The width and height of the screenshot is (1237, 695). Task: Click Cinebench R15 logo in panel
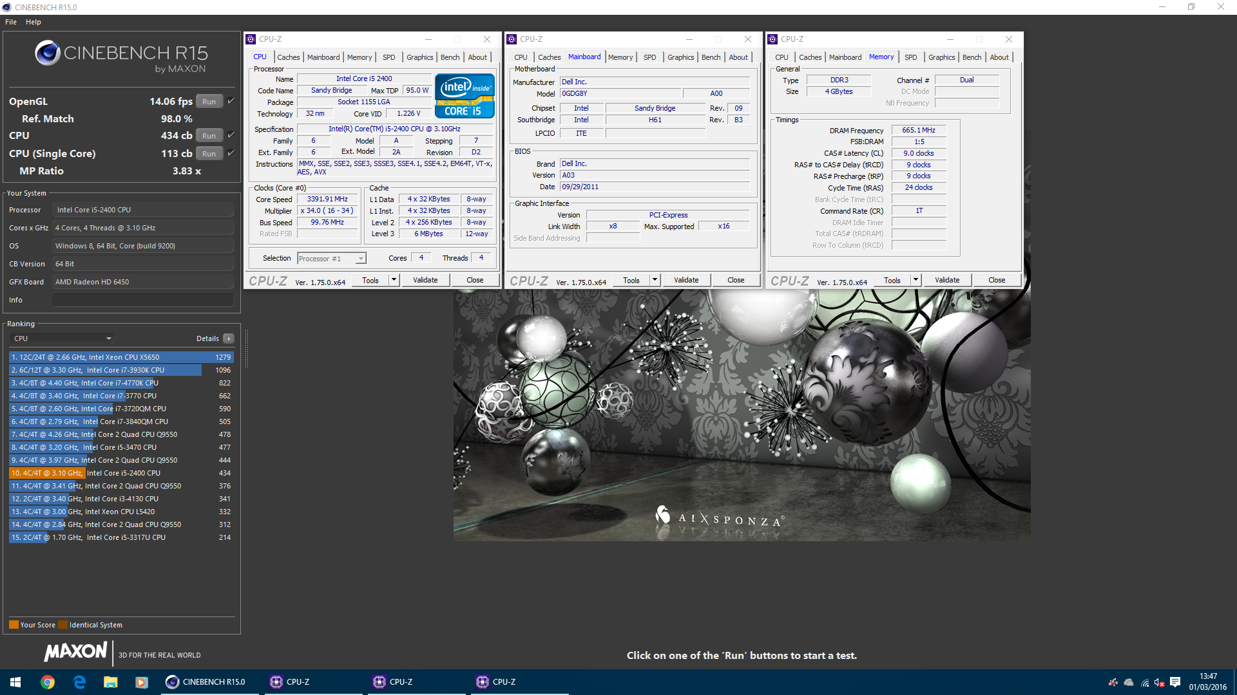pos(122,57)
